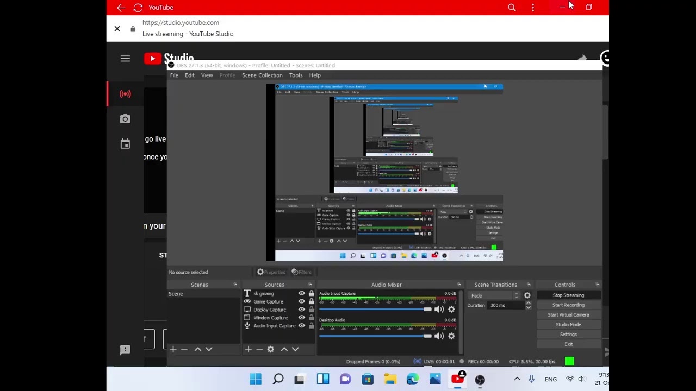Unlock the sk gmaing source lock
This screenshot has height=391, width=696.
pos(311,293)
